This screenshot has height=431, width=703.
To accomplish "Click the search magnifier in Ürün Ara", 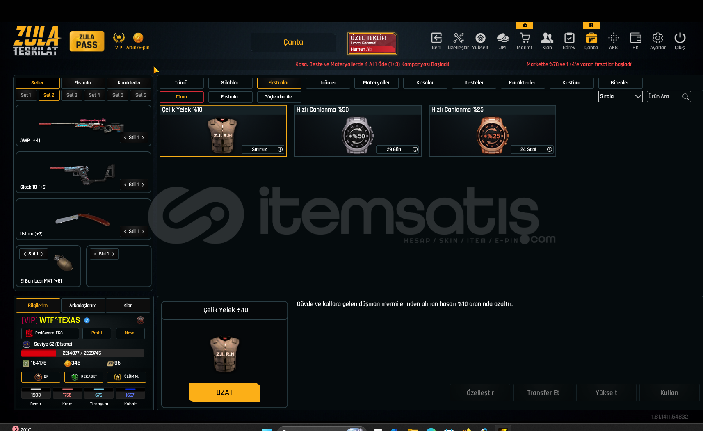I will tap(685, 97).
